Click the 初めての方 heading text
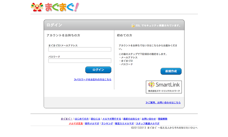 pyautogui.click(x=124, y=35)
